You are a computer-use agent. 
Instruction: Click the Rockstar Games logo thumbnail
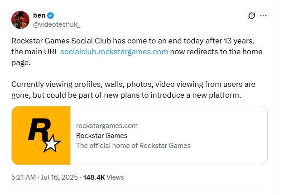(41, 135)
